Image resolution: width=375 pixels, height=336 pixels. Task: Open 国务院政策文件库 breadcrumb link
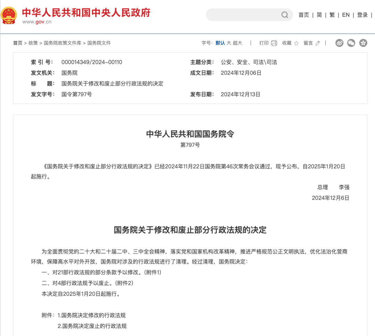point(62,43)
